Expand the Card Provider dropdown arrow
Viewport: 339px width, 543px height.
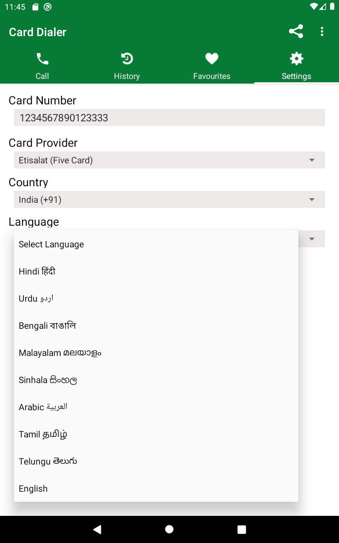coord(312,160)
